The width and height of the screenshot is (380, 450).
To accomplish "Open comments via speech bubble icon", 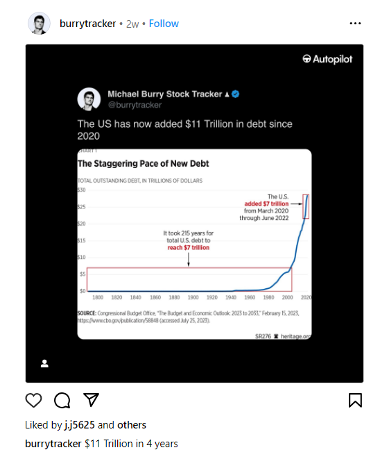I will (x=62, y=400).
